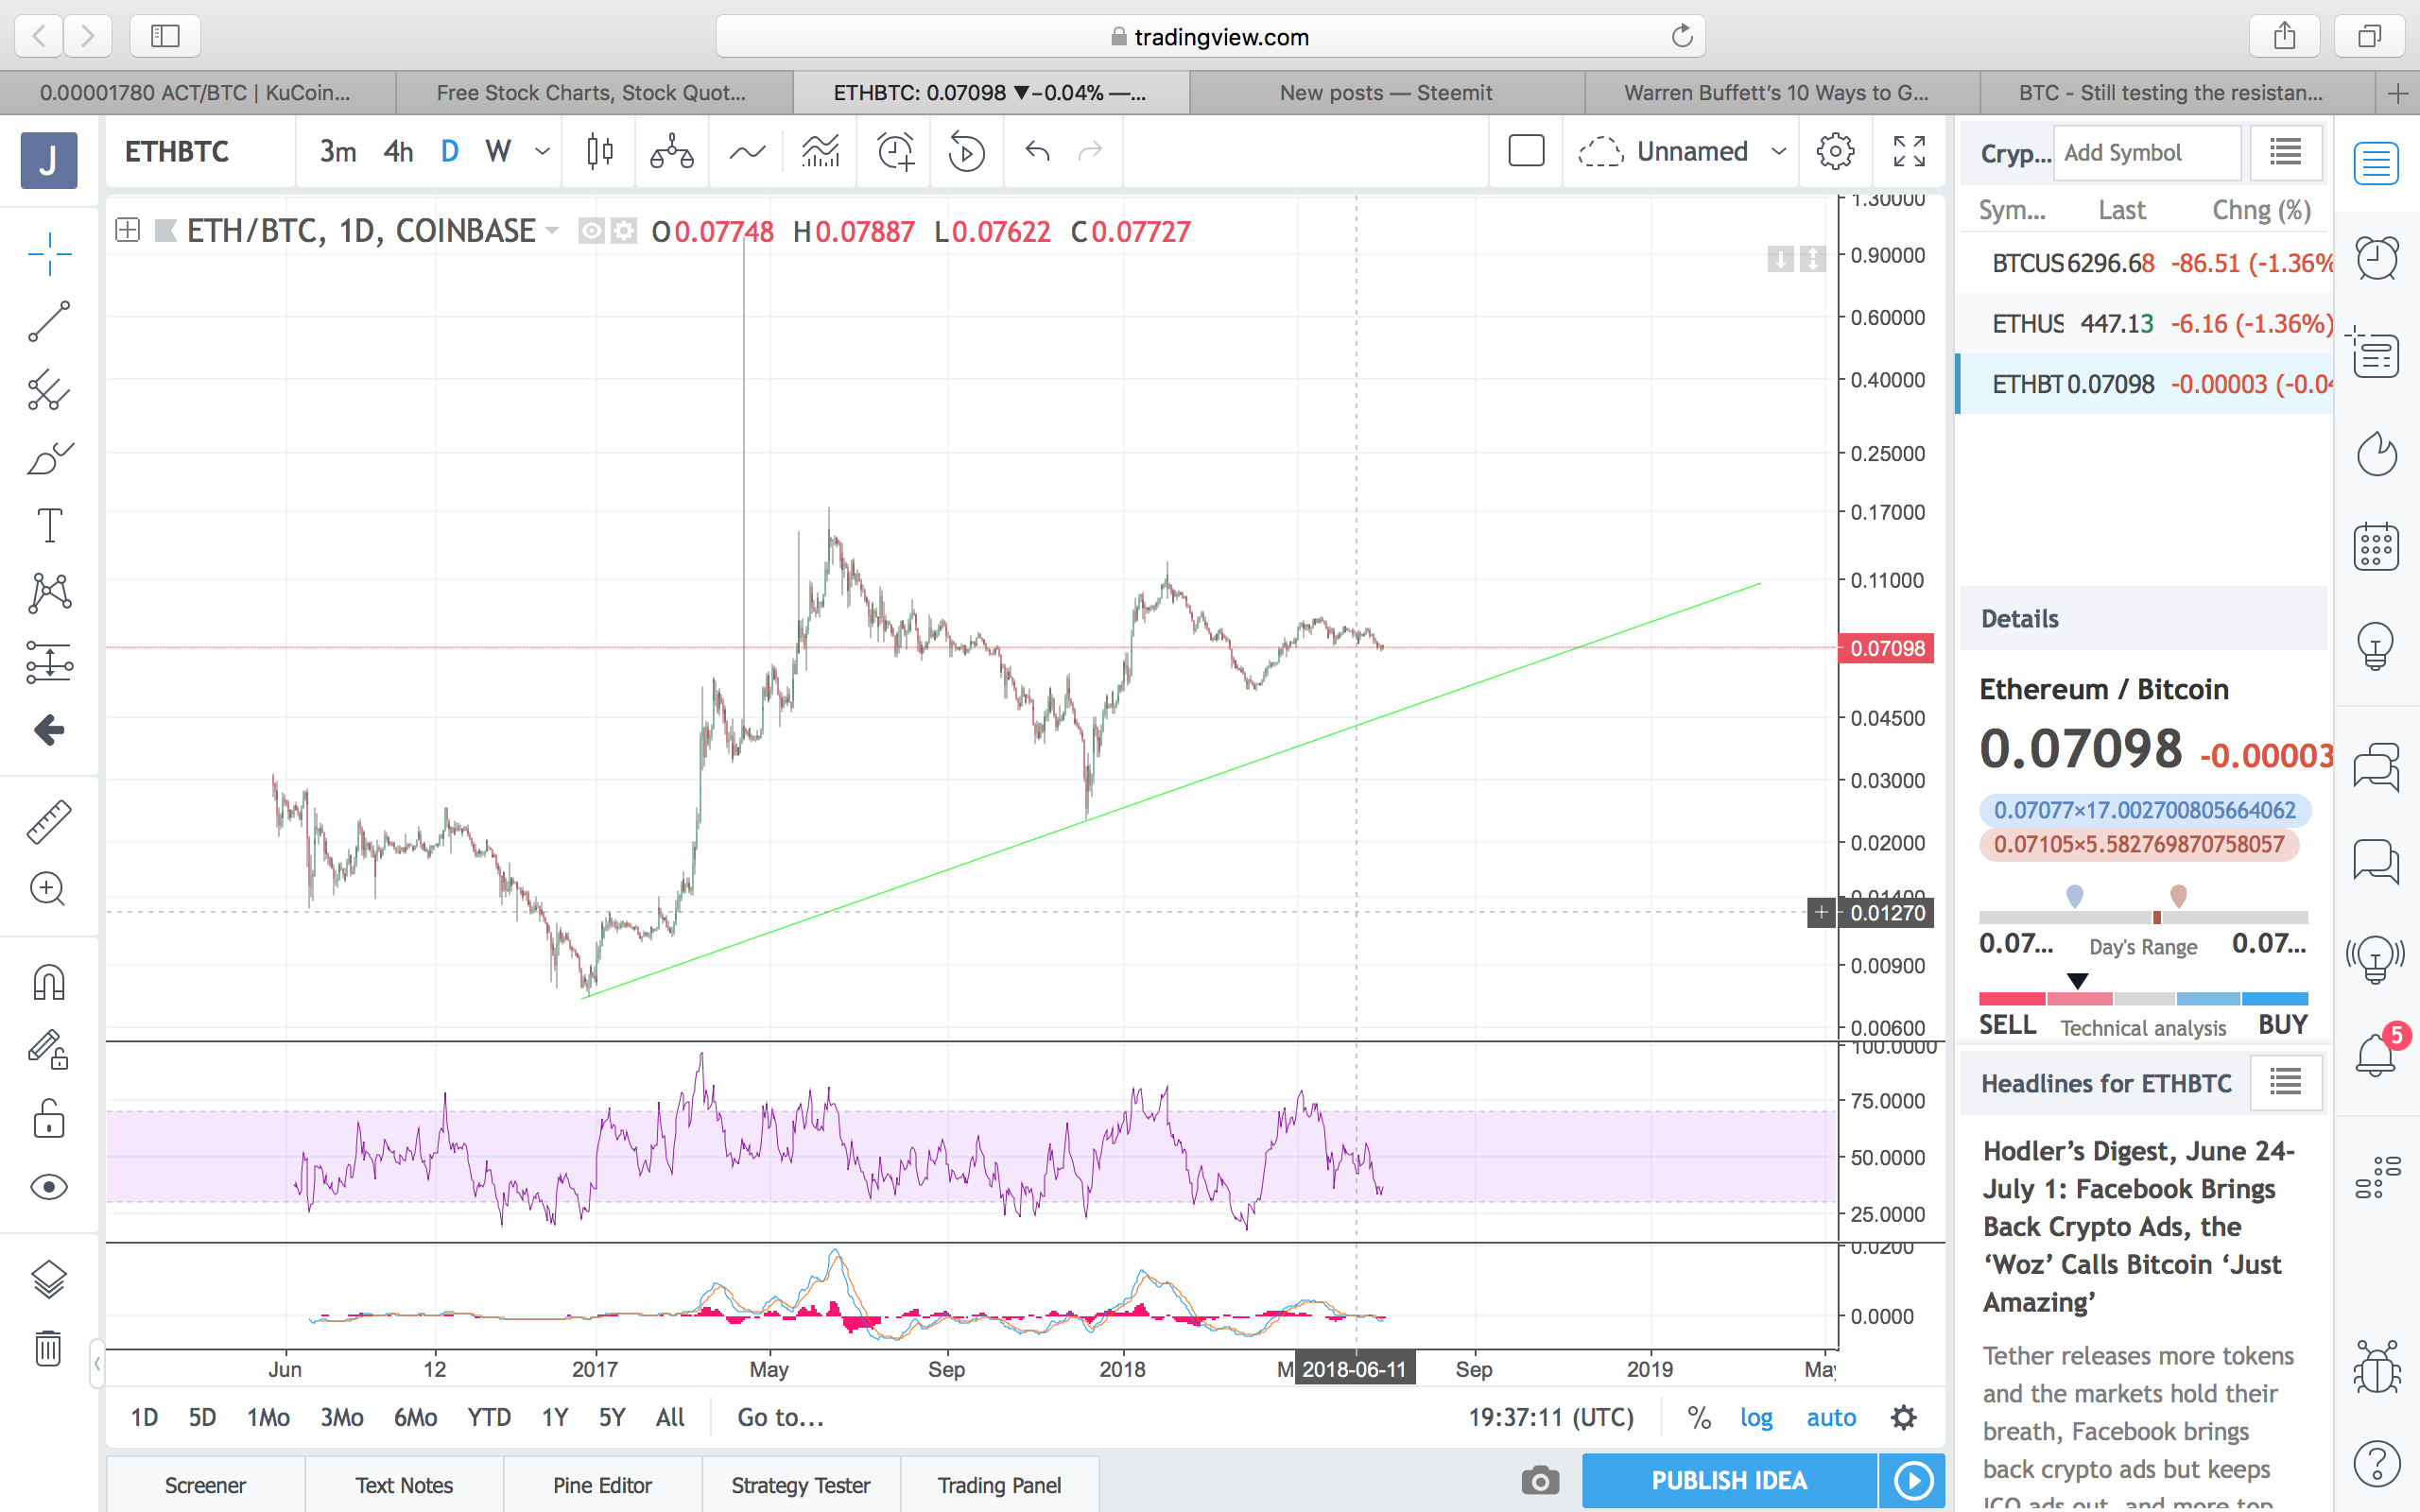Open the compare symbols scale icon
Screen dimensions: 2420x1512
pos(671,151)
